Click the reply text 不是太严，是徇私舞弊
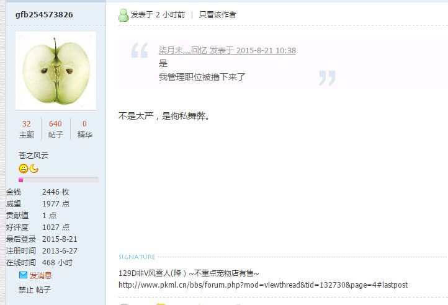This screenshot has height=305, width=448. (164, 116)
